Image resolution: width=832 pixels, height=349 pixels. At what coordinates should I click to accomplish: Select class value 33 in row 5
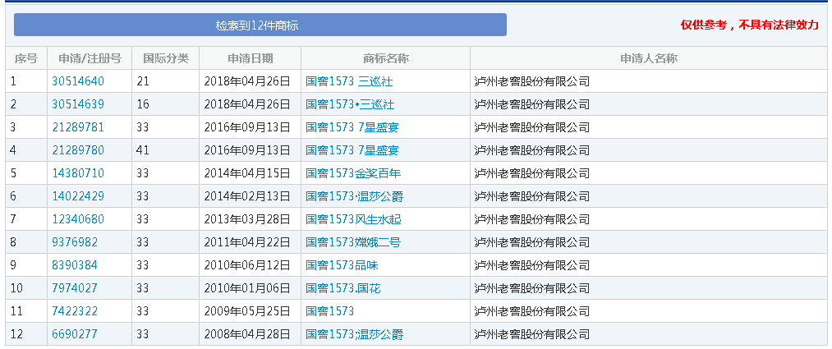pyautogui.click(x=143, y=173)
